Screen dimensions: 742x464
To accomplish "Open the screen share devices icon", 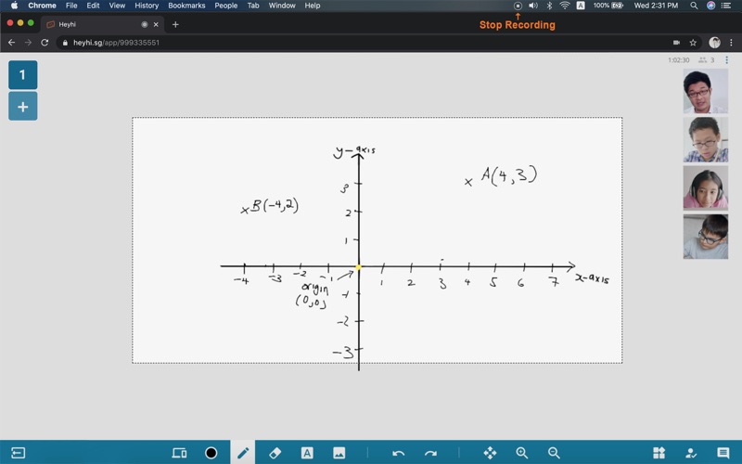I will coord(179,453).
